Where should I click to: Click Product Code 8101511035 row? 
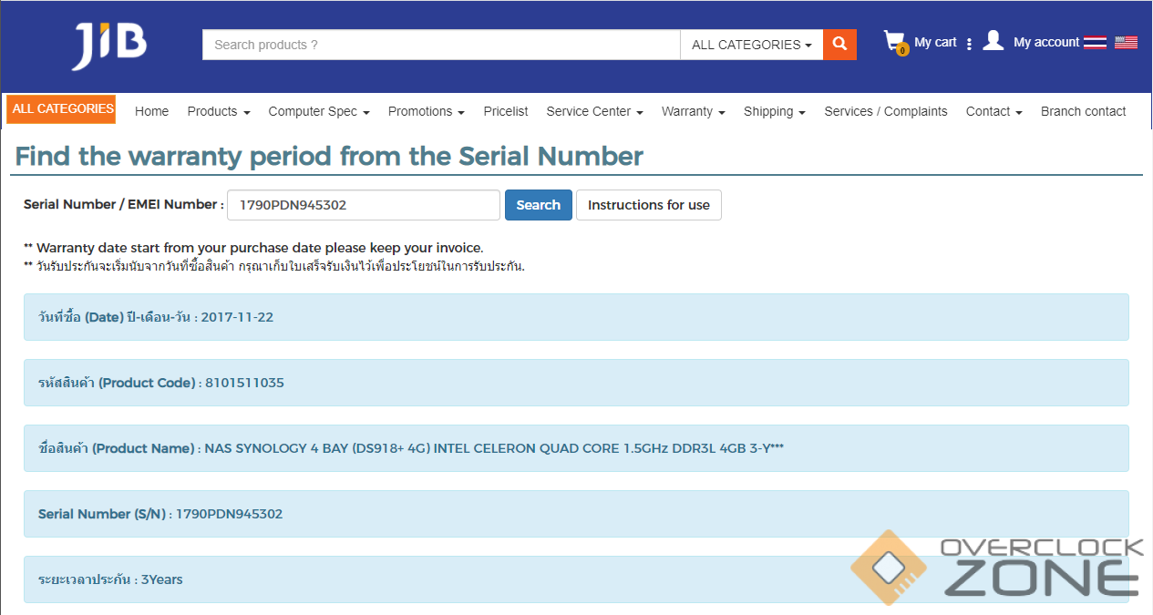(x=576, y=383)
